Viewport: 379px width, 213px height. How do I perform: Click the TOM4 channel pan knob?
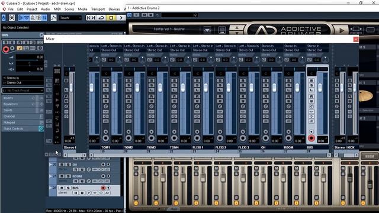click(188, 59)
